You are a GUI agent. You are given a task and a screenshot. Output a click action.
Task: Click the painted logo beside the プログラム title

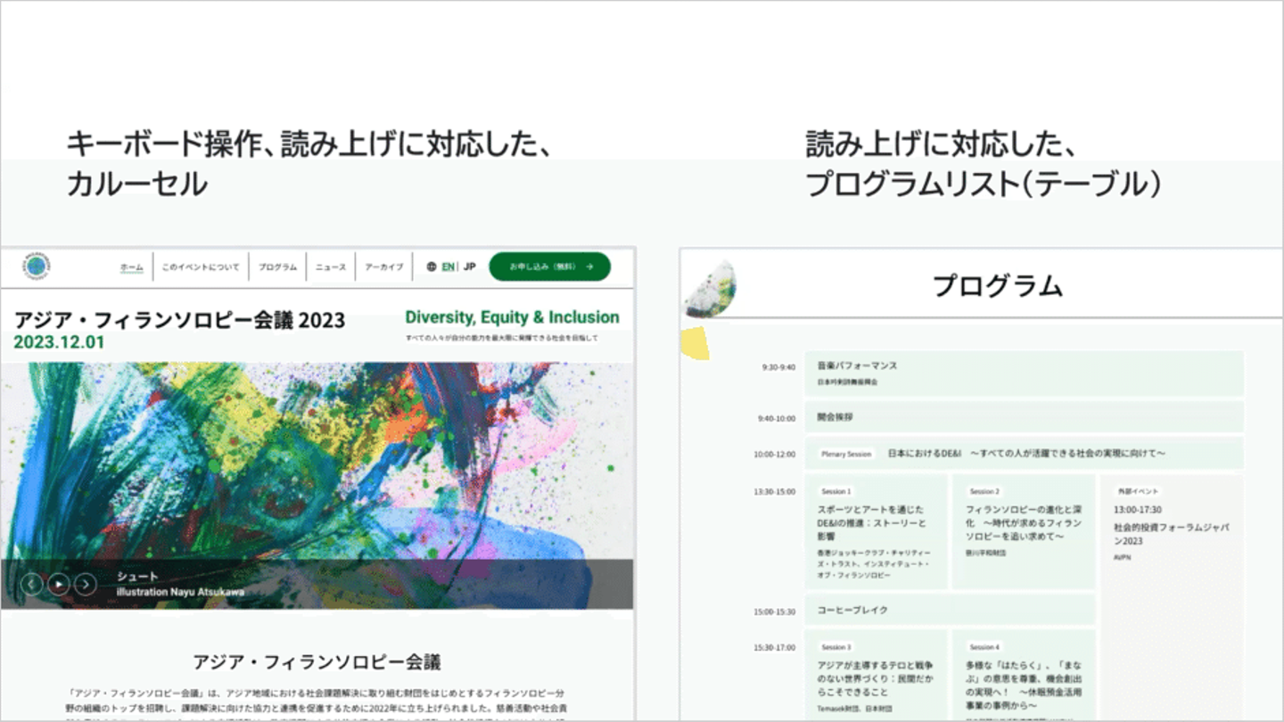point(710,290)
